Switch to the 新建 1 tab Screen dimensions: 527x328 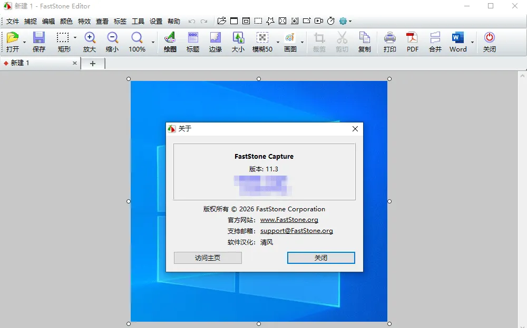[37, 63]
